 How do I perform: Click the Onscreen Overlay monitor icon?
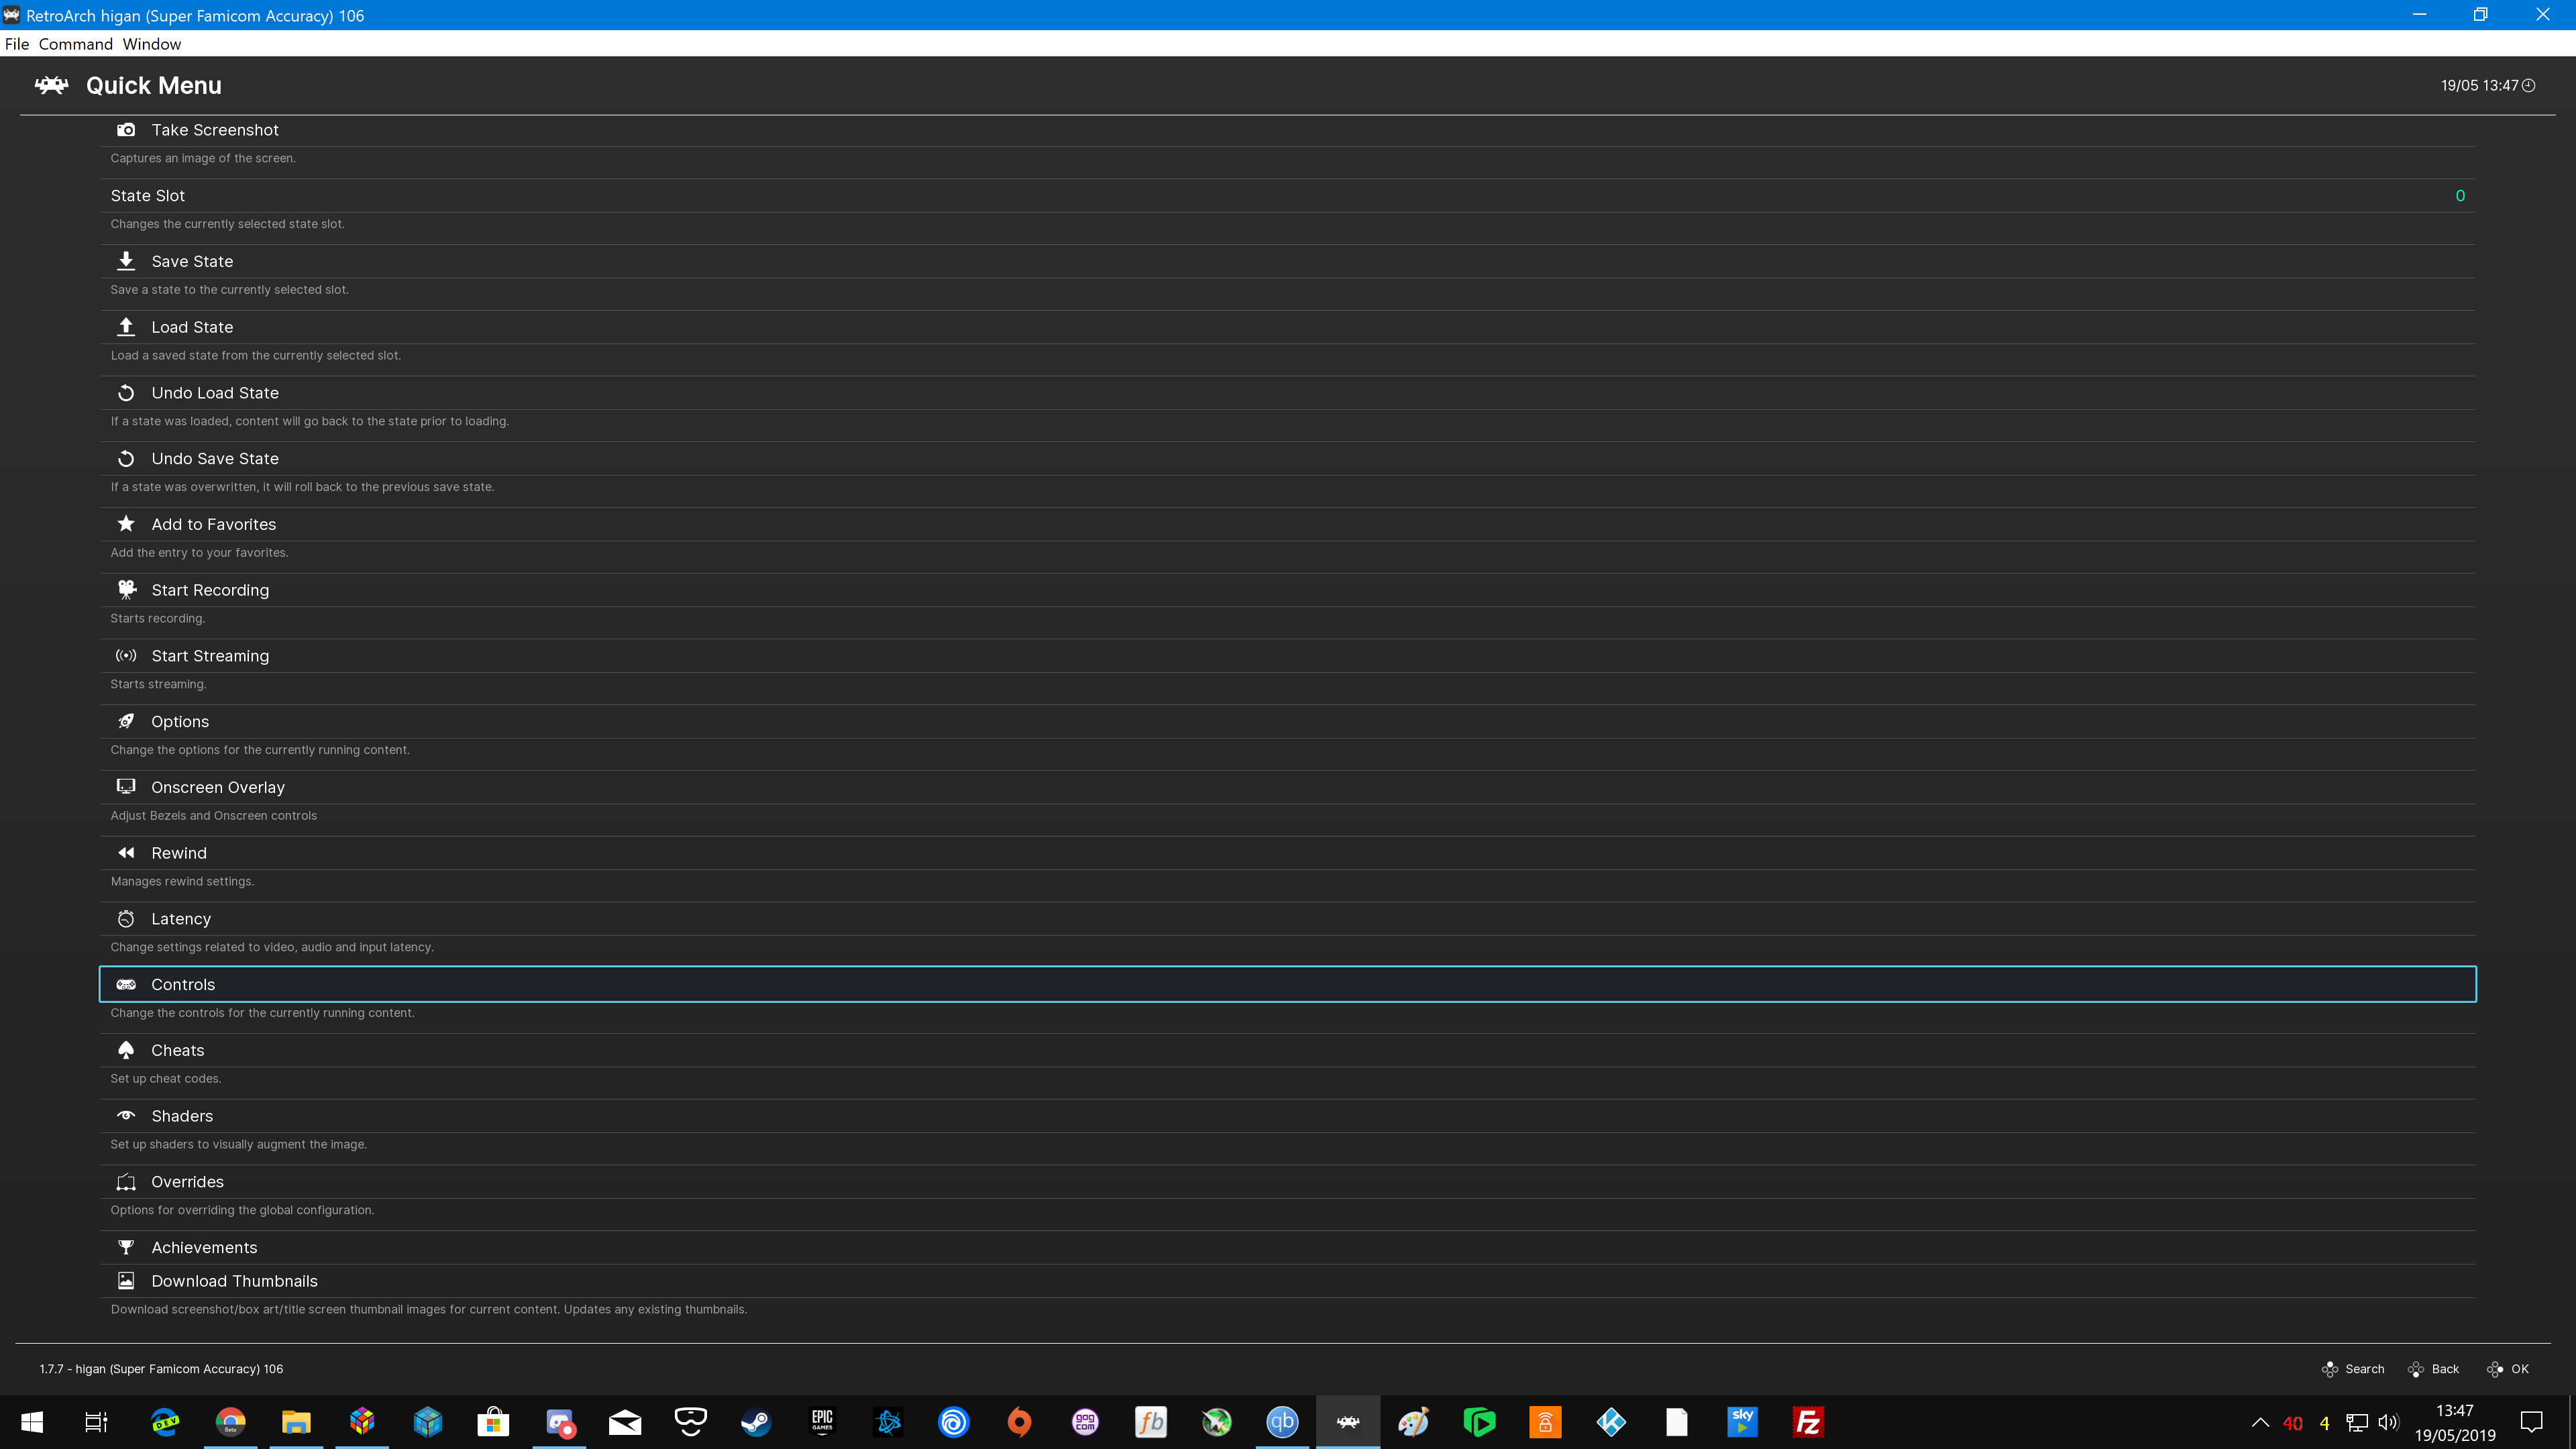126,787
